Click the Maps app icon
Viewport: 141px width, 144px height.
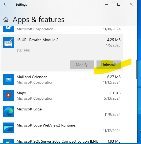pos(9,96)
